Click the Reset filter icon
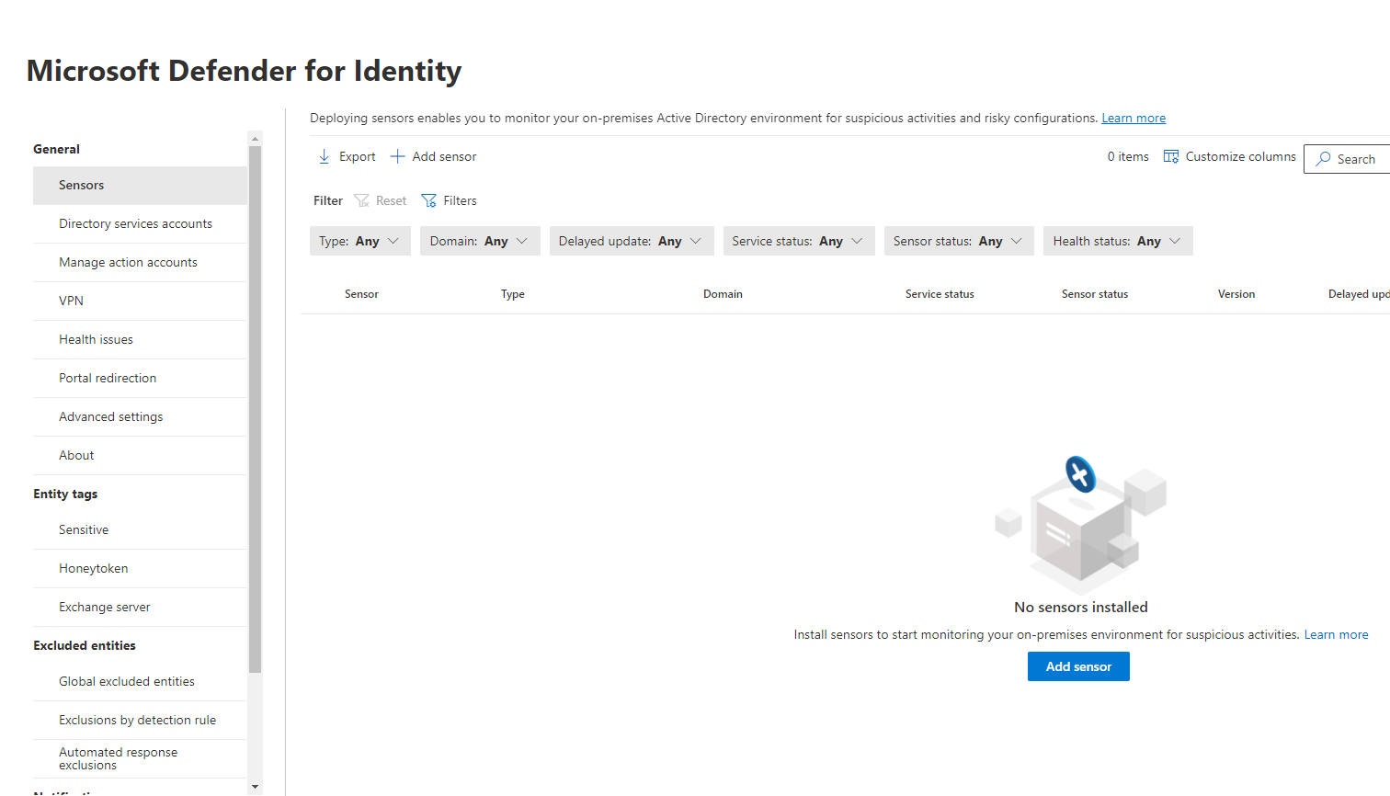Image resolution: width=1390 pixels, height=796 pixels. [x=362, y=200]
